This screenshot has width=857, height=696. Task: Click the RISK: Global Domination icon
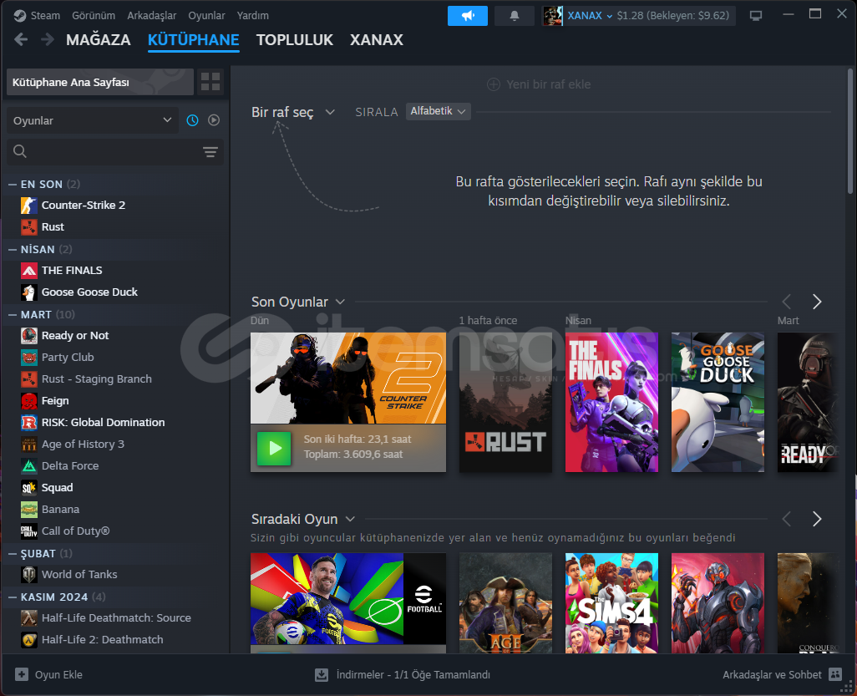tap(29, 423)
